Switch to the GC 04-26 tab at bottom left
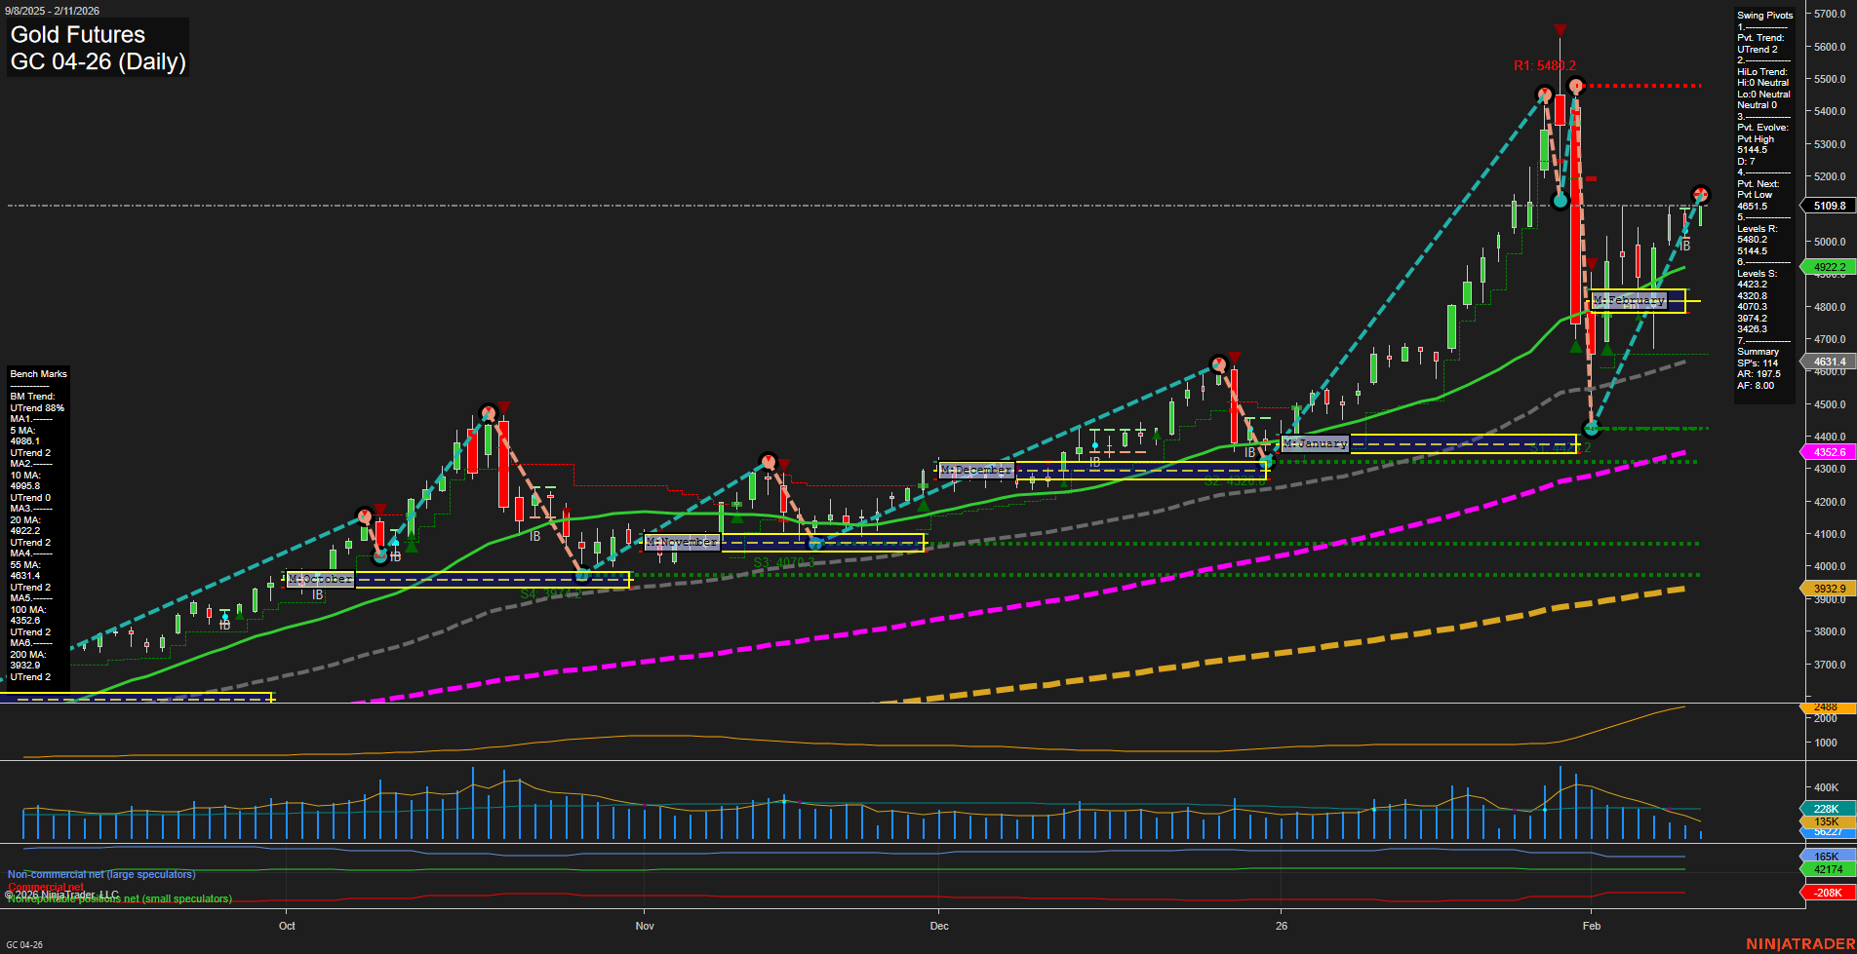1857x954 pixels. pos(26,943)
